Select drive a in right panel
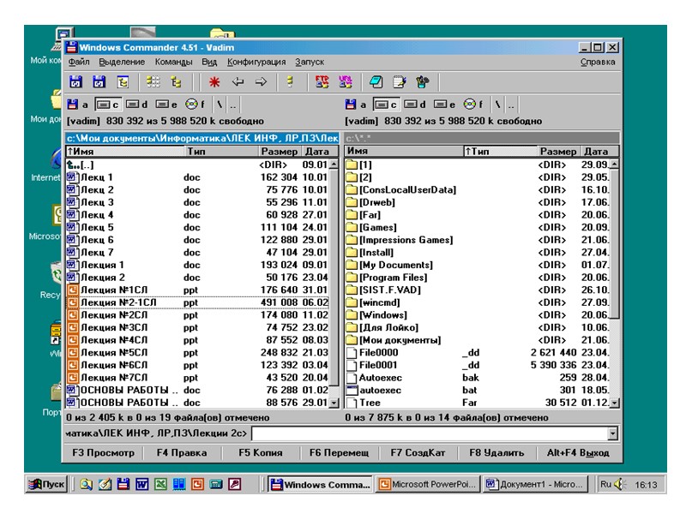686x514 pixels. point(355,105)
